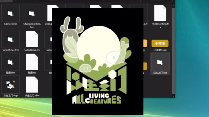Select the ChangeClothes.frm form file icon

(x=32, y=13)
